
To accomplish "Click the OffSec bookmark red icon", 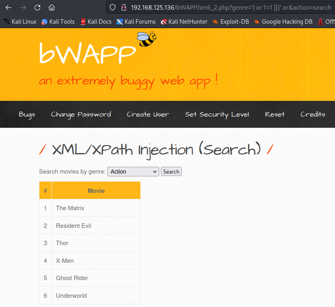I will tap(321, 22).
